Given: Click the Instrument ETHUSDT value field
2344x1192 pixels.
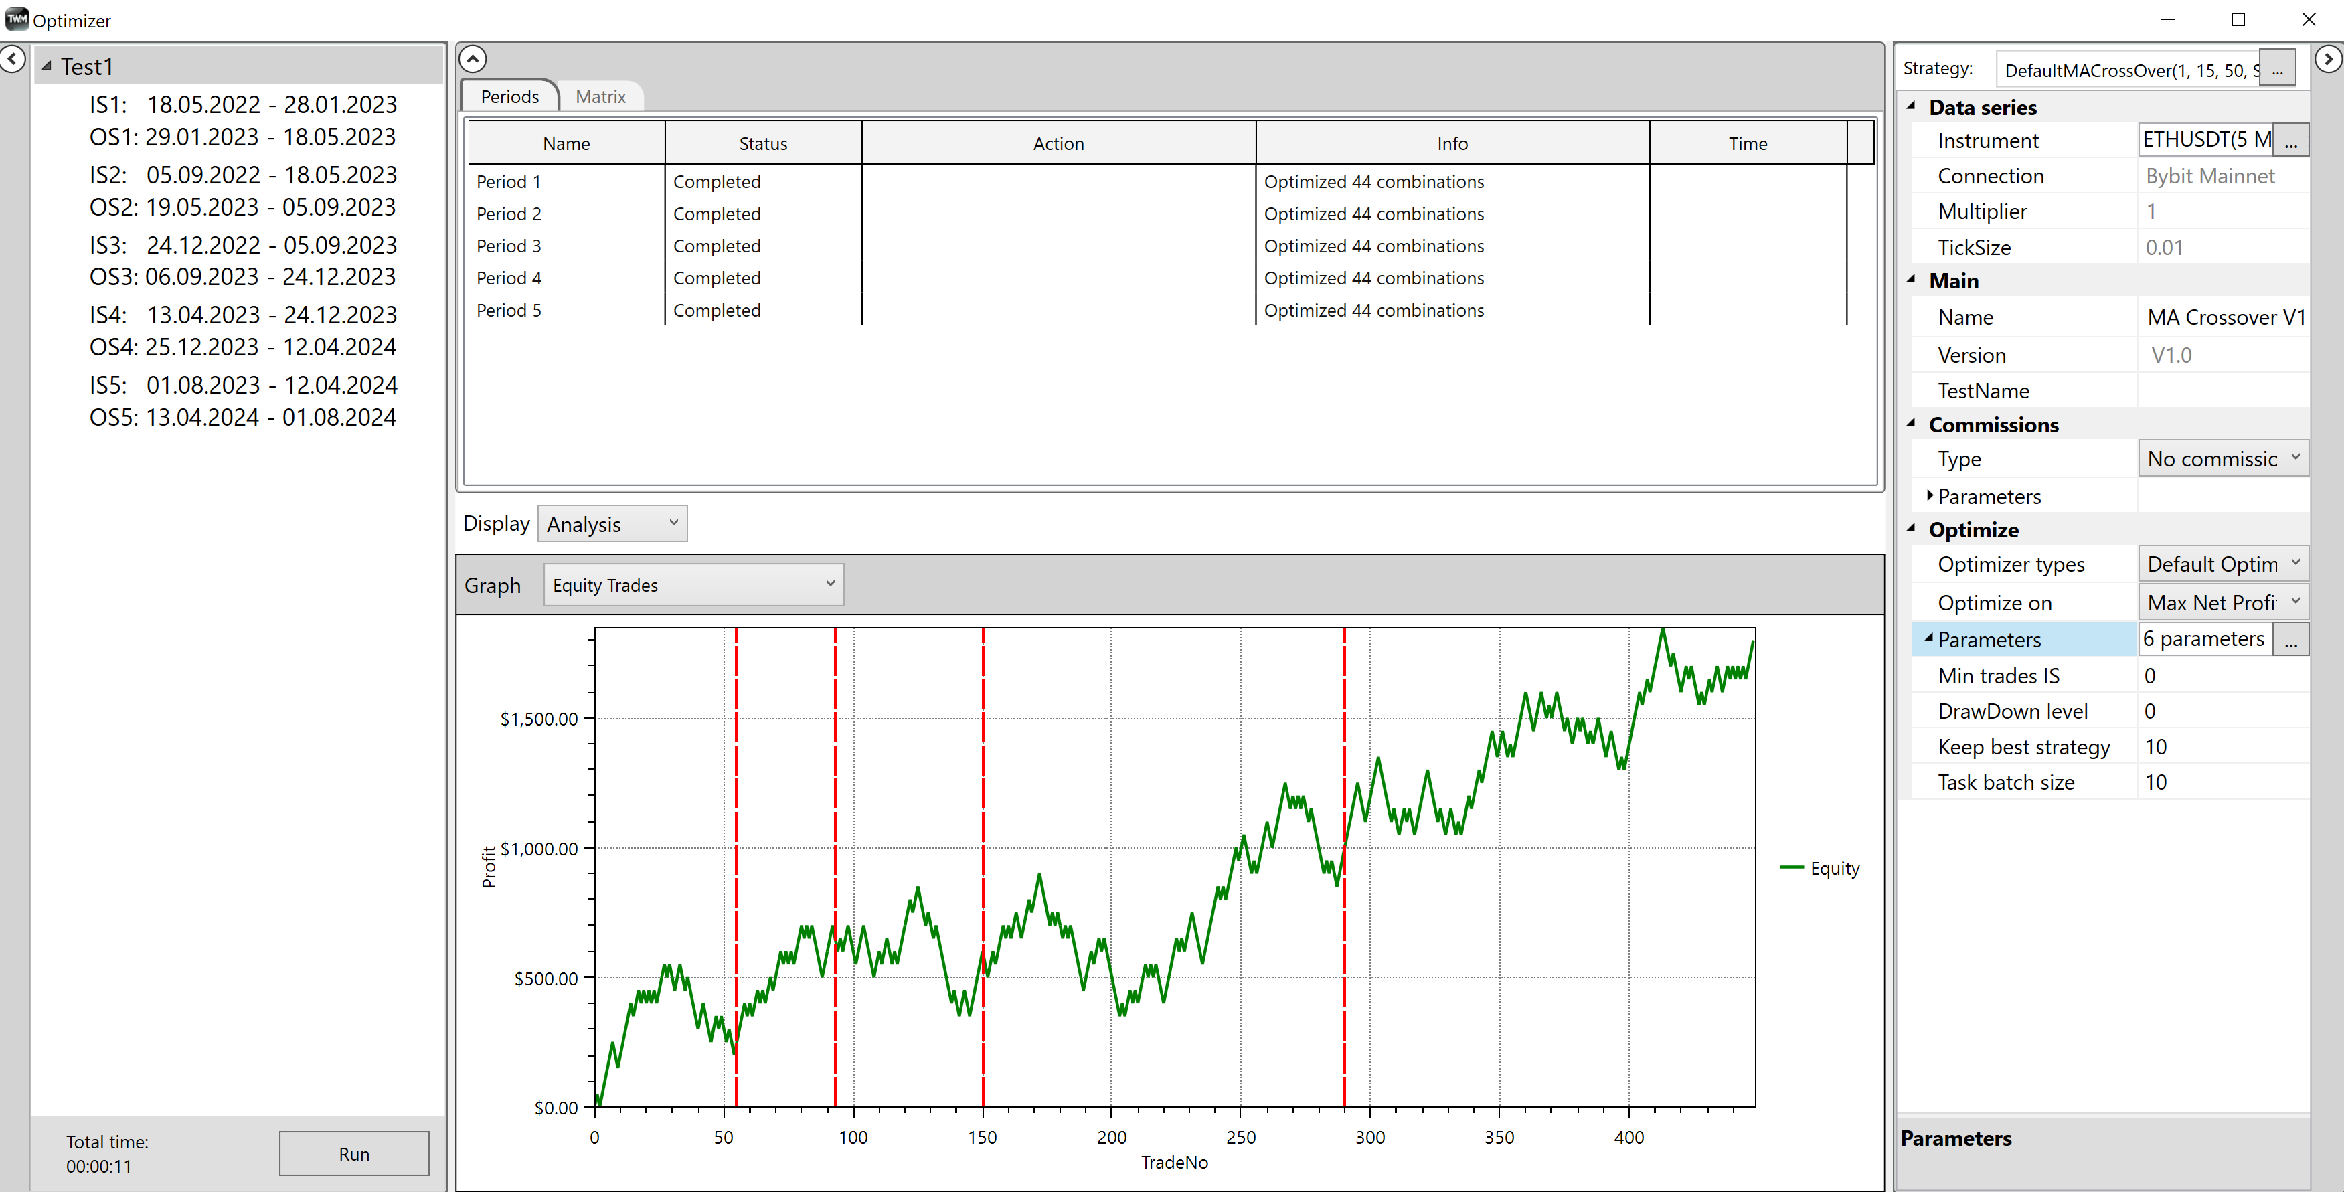Looking at the screenshot, I should [2205, 139].
